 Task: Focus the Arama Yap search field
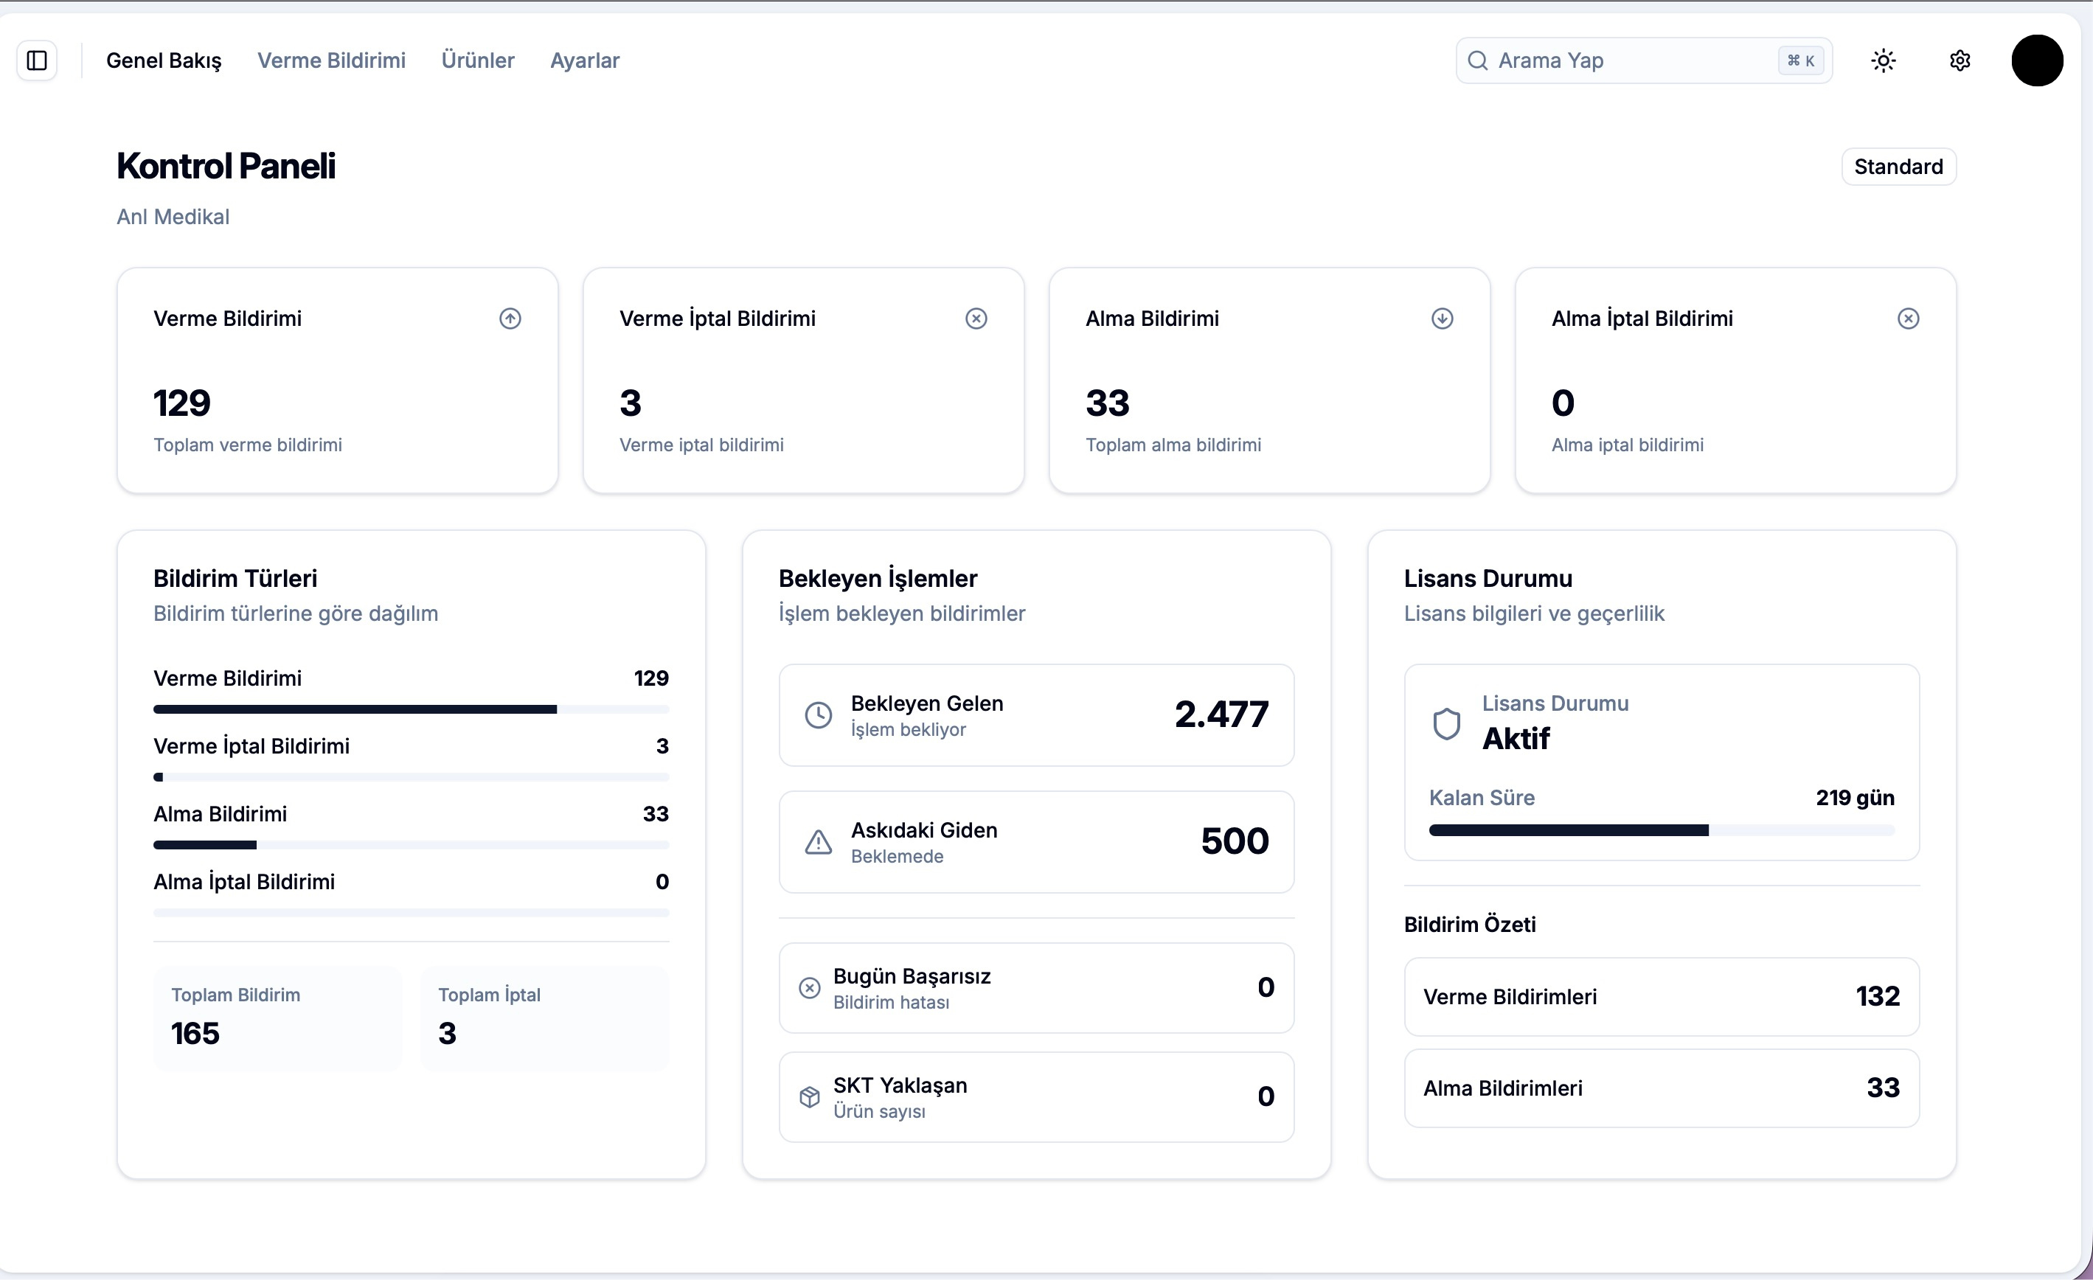(1644, 60)
